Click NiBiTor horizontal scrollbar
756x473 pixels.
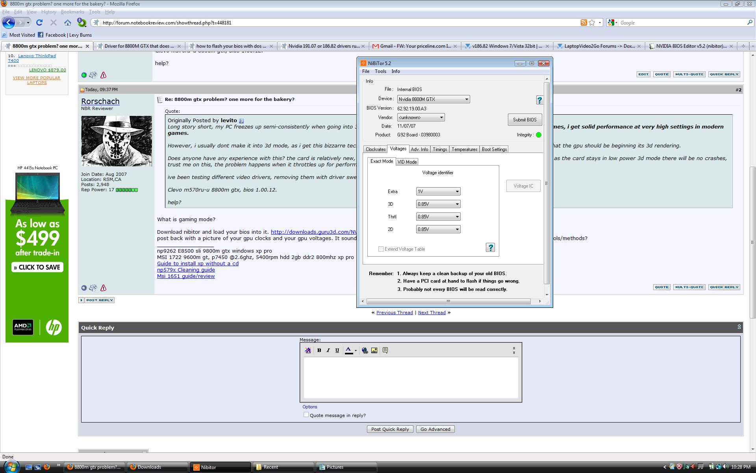pyautogui.click(x=448, y=302)
